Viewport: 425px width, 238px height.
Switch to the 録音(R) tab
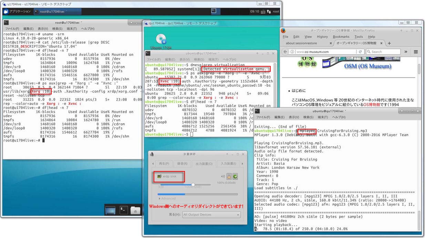[x=182, y=163]
